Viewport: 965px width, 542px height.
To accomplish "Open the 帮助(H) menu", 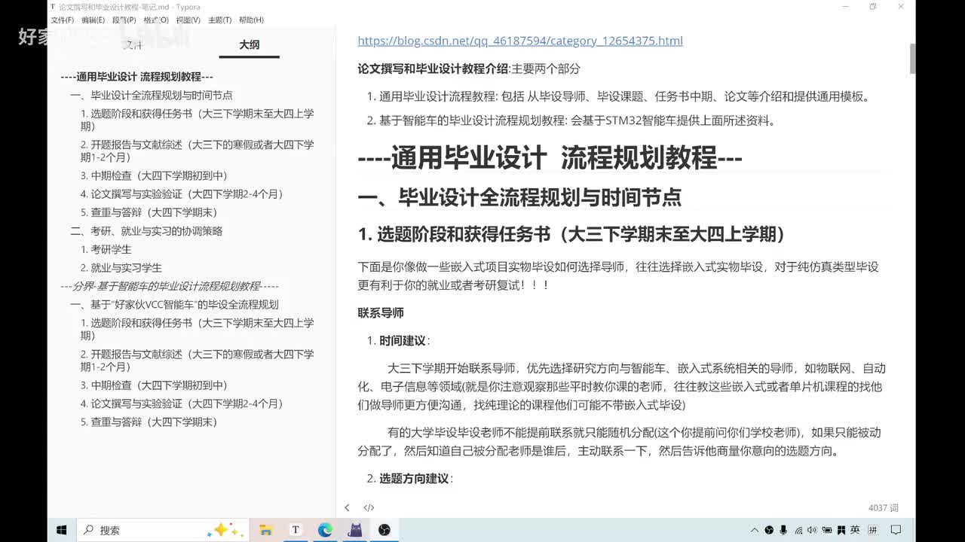I will coord(251,20).
